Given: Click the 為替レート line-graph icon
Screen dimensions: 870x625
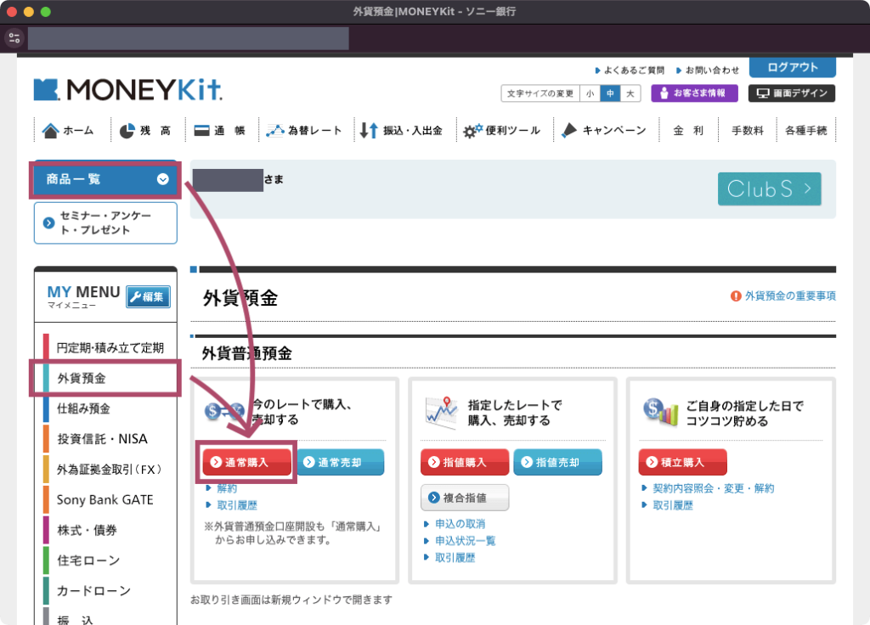Looking at the screenshot, I should pyautogui.click(x=275, y=131).
